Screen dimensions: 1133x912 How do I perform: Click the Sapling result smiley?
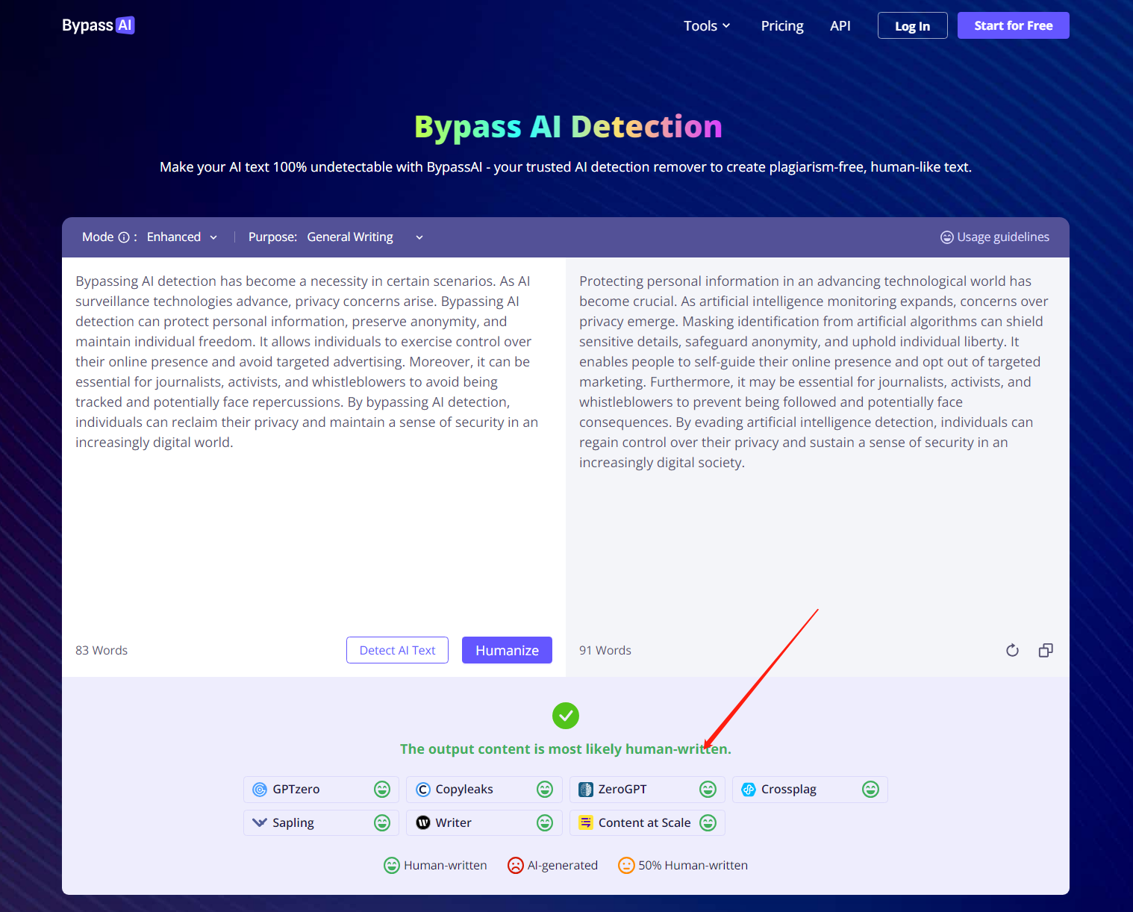382,822
